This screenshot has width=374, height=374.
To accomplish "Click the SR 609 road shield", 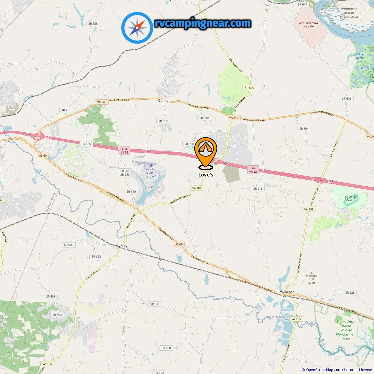I will pyautogui.click(x=249, y=88).
